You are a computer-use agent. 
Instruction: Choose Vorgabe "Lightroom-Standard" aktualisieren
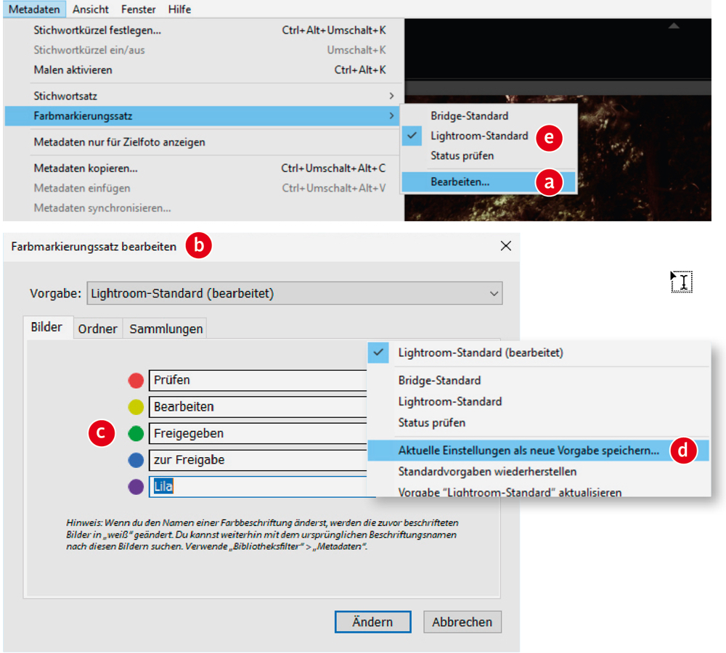[539, 491]
